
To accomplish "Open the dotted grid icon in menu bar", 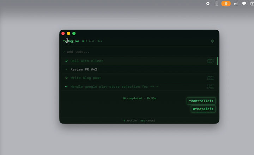I will point(217,4).
